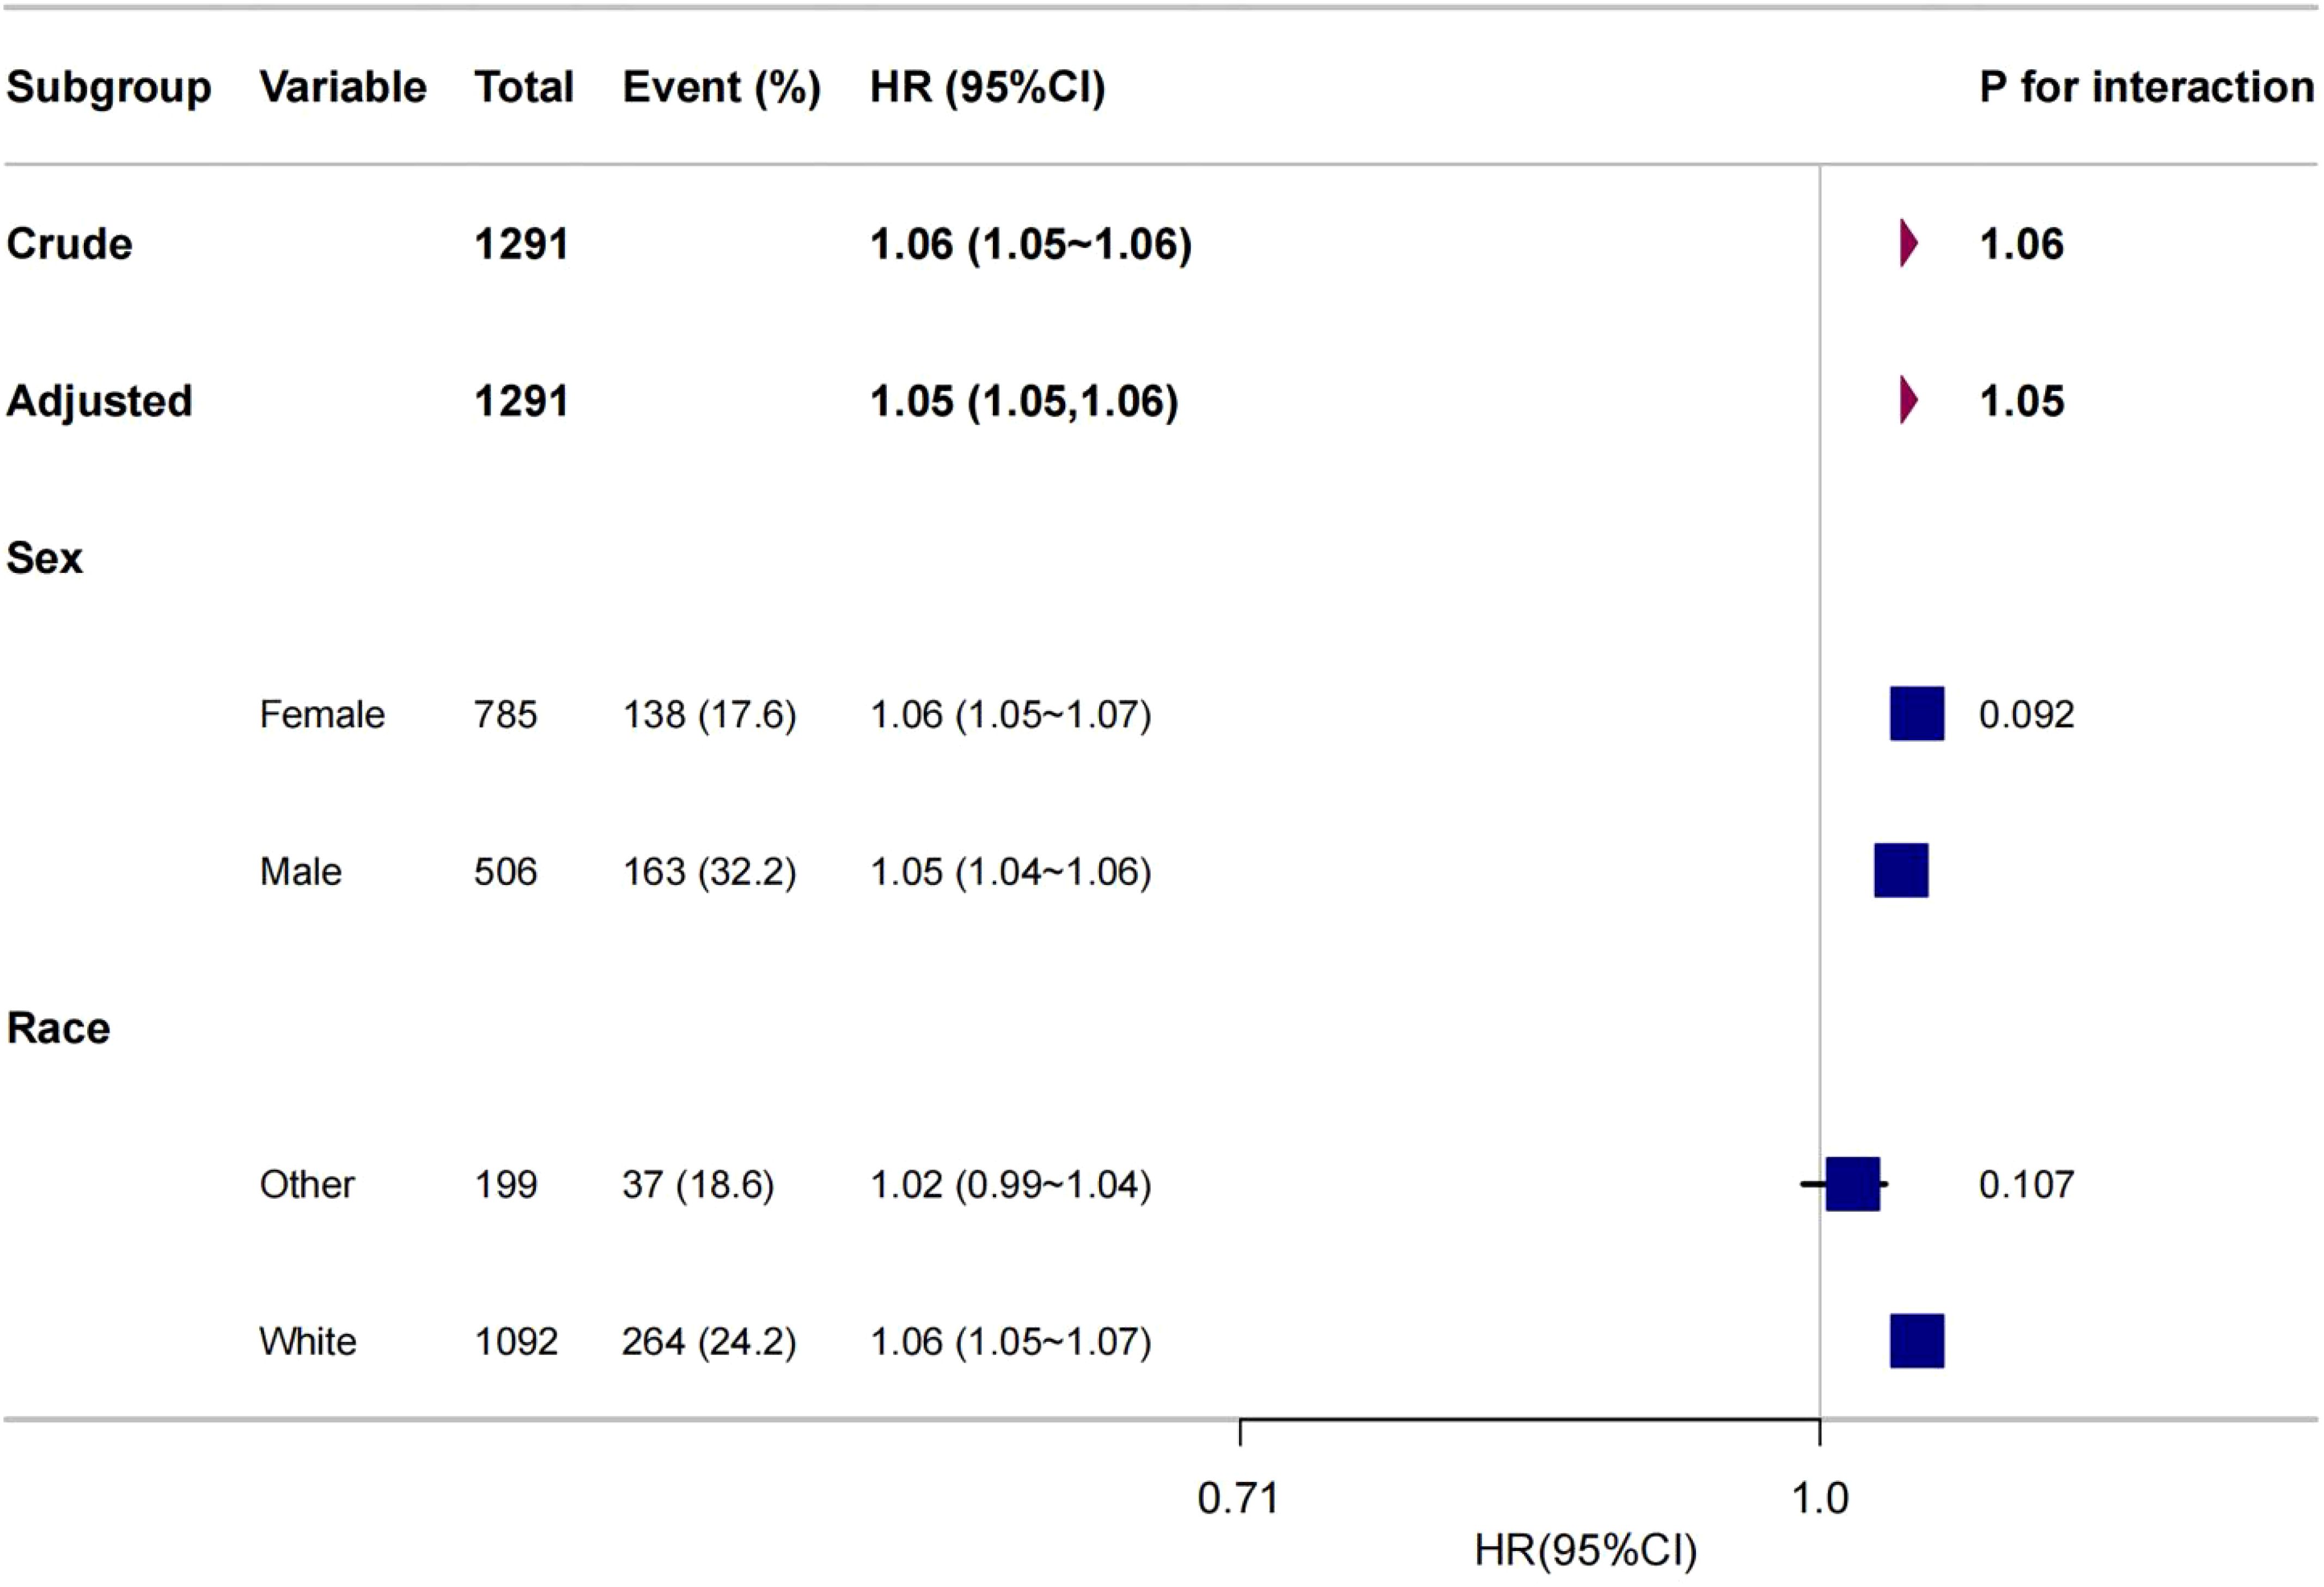Click the 1.06 (1.05~1.06) hazard ratio

pyautogui.click(x=1031, y=245)
